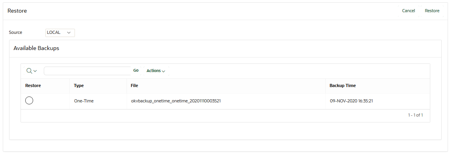Click the Source field label
Screen dimensions: 450x154
click(15, 32)
